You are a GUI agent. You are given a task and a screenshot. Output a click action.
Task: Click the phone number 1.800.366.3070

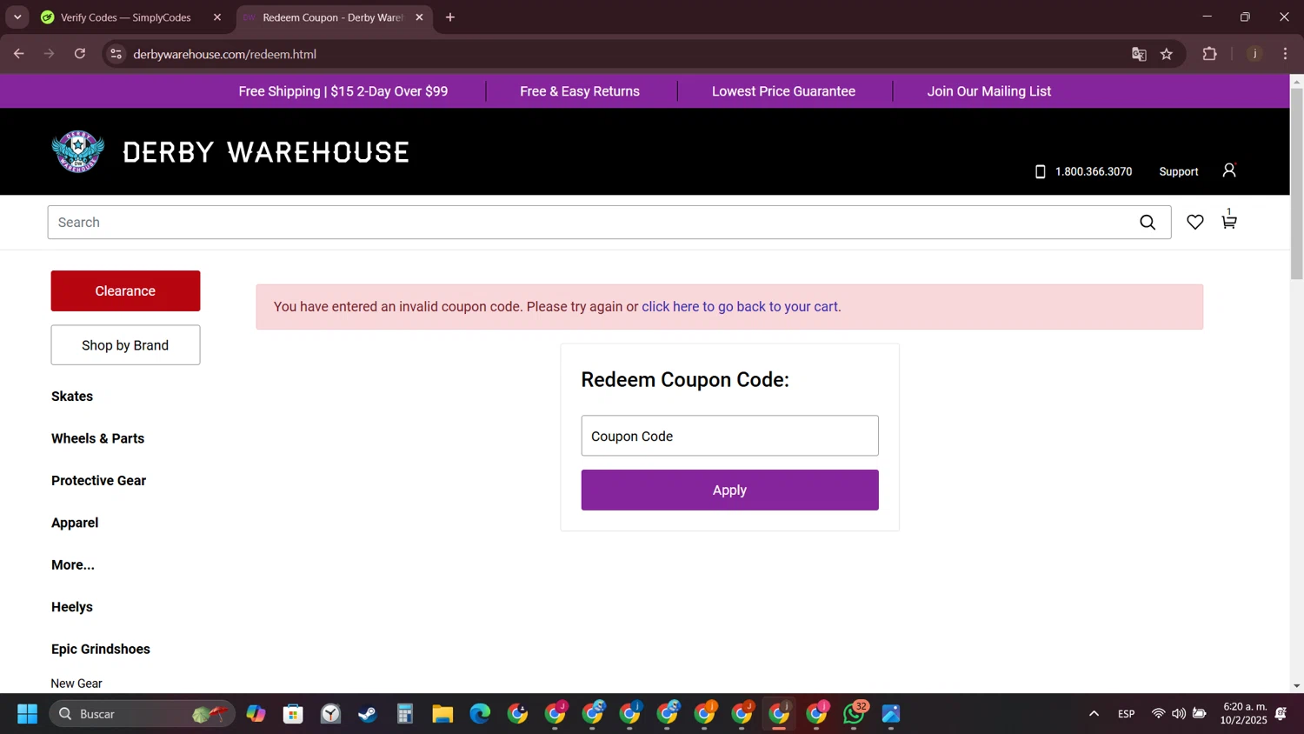(x=1094, y=171)
